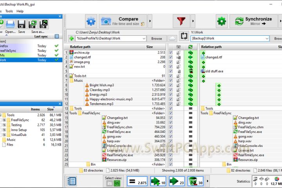Open comparison settings blue gear
This screenshot has height=188, width=282.
point(91,22)
